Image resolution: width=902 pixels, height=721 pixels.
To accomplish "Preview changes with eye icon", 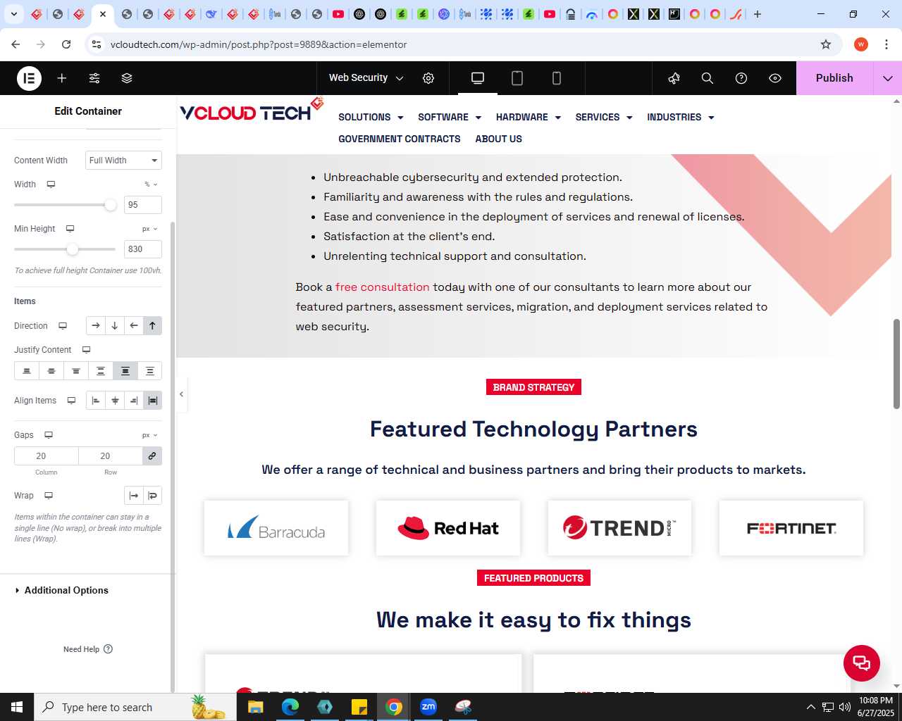I will click(x=775, y=78).
